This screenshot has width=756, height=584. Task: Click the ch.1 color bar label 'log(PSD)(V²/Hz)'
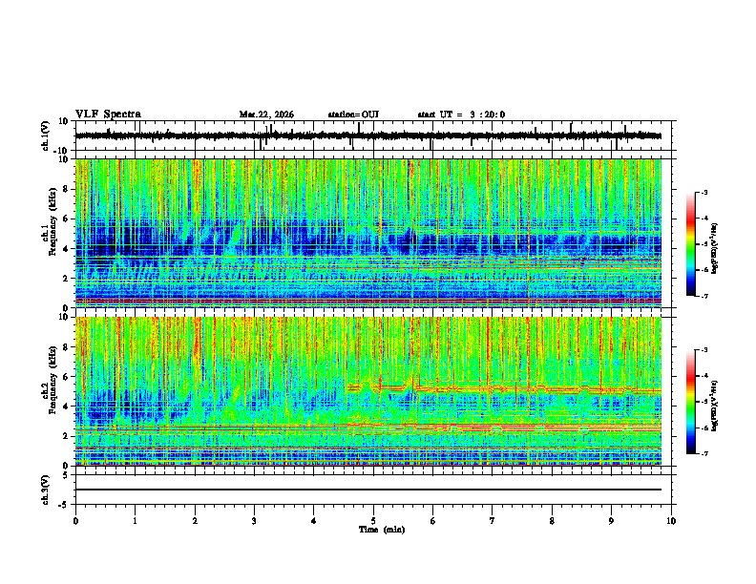[x=715, y=248]
